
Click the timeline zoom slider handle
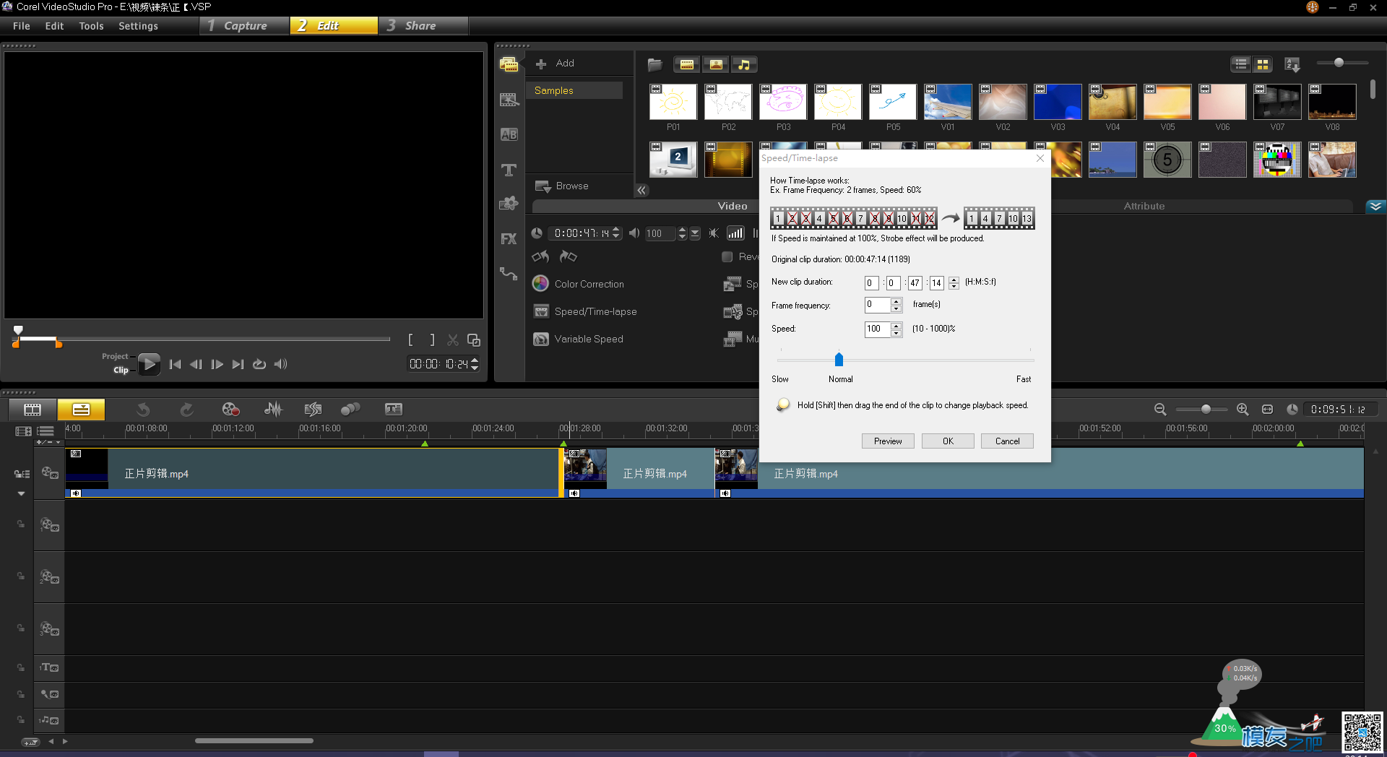pyautogui.click(x=1206, y=410)
